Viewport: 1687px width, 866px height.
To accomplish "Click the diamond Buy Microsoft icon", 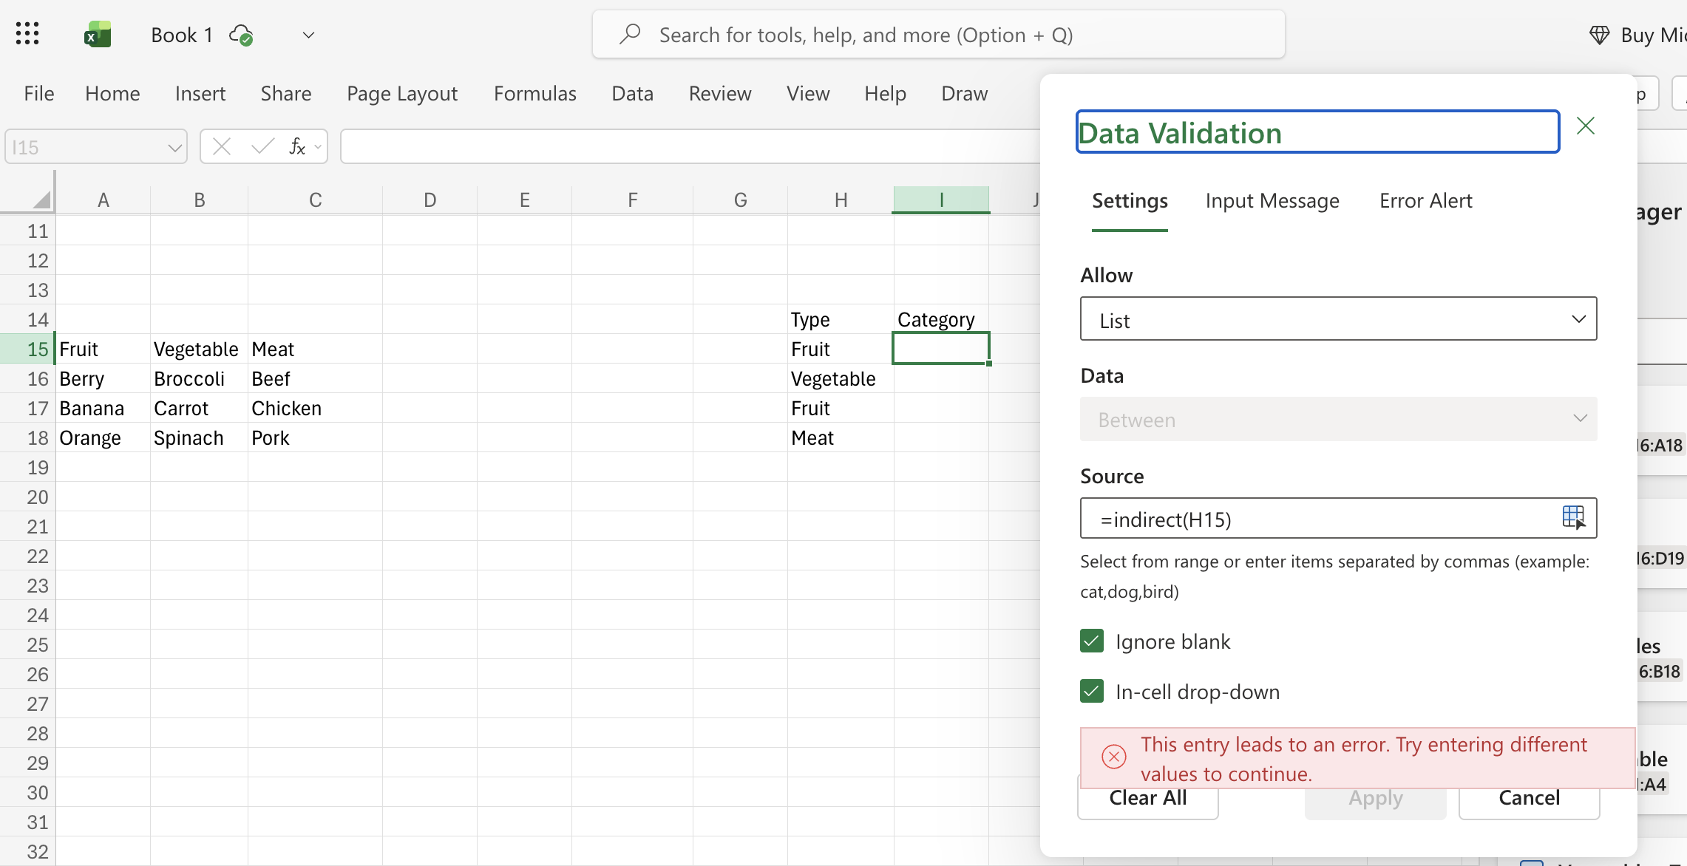I will click(x=1599, y=35).
